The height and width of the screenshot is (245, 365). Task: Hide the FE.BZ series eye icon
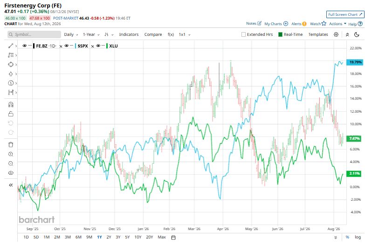(x=24, y=46)
